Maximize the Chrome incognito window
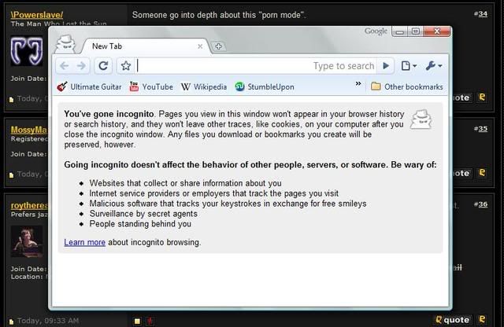Image resolution: width=504 pixels, height=327 pixels. tap(415, 31)
